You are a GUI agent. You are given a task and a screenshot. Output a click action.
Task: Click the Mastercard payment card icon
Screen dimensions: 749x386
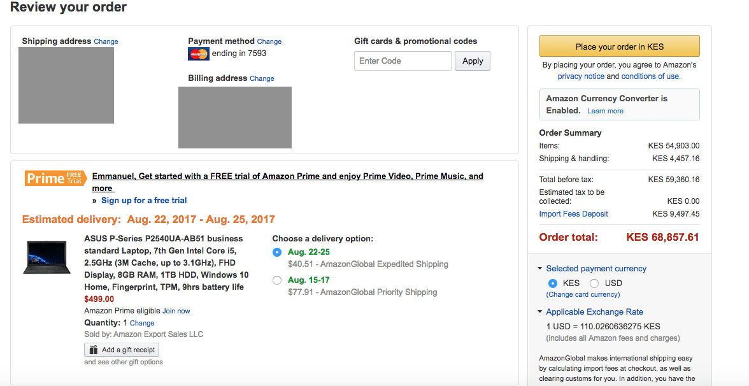(x=199, y=54)
